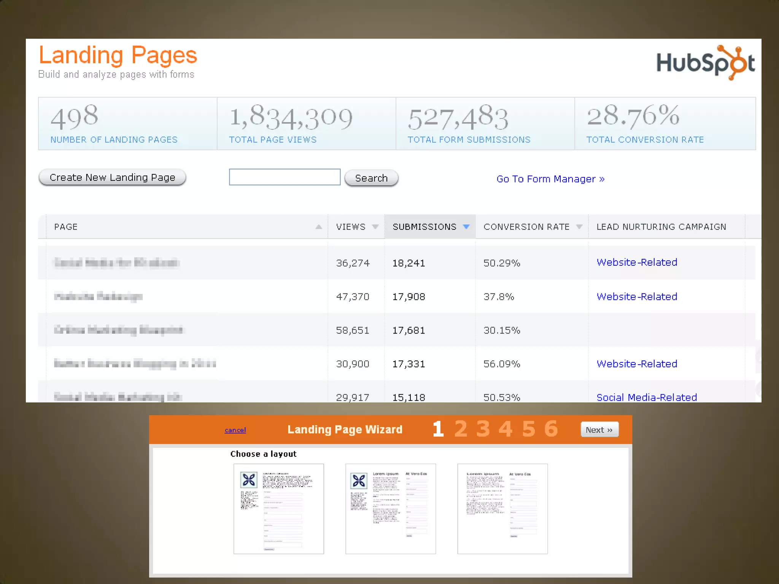Sort by Conversion Rate column arrow
The width and height of the screenshot is (779, 584).
click(x=579, y=227)
